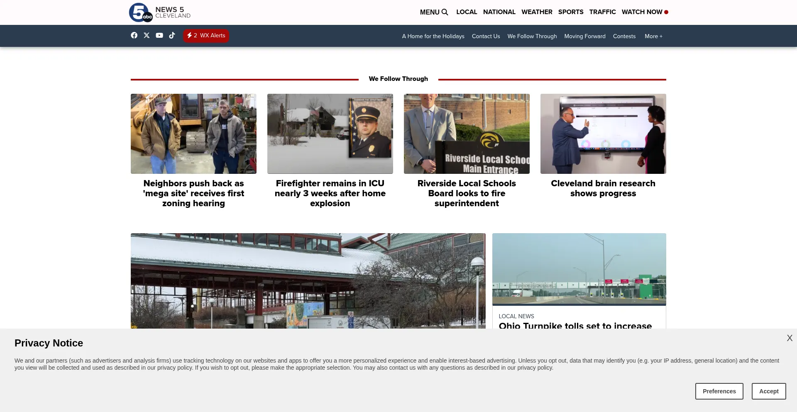Click Watch Now live indicator
Screen dimensions: 797x412
(x=645, y=12)
